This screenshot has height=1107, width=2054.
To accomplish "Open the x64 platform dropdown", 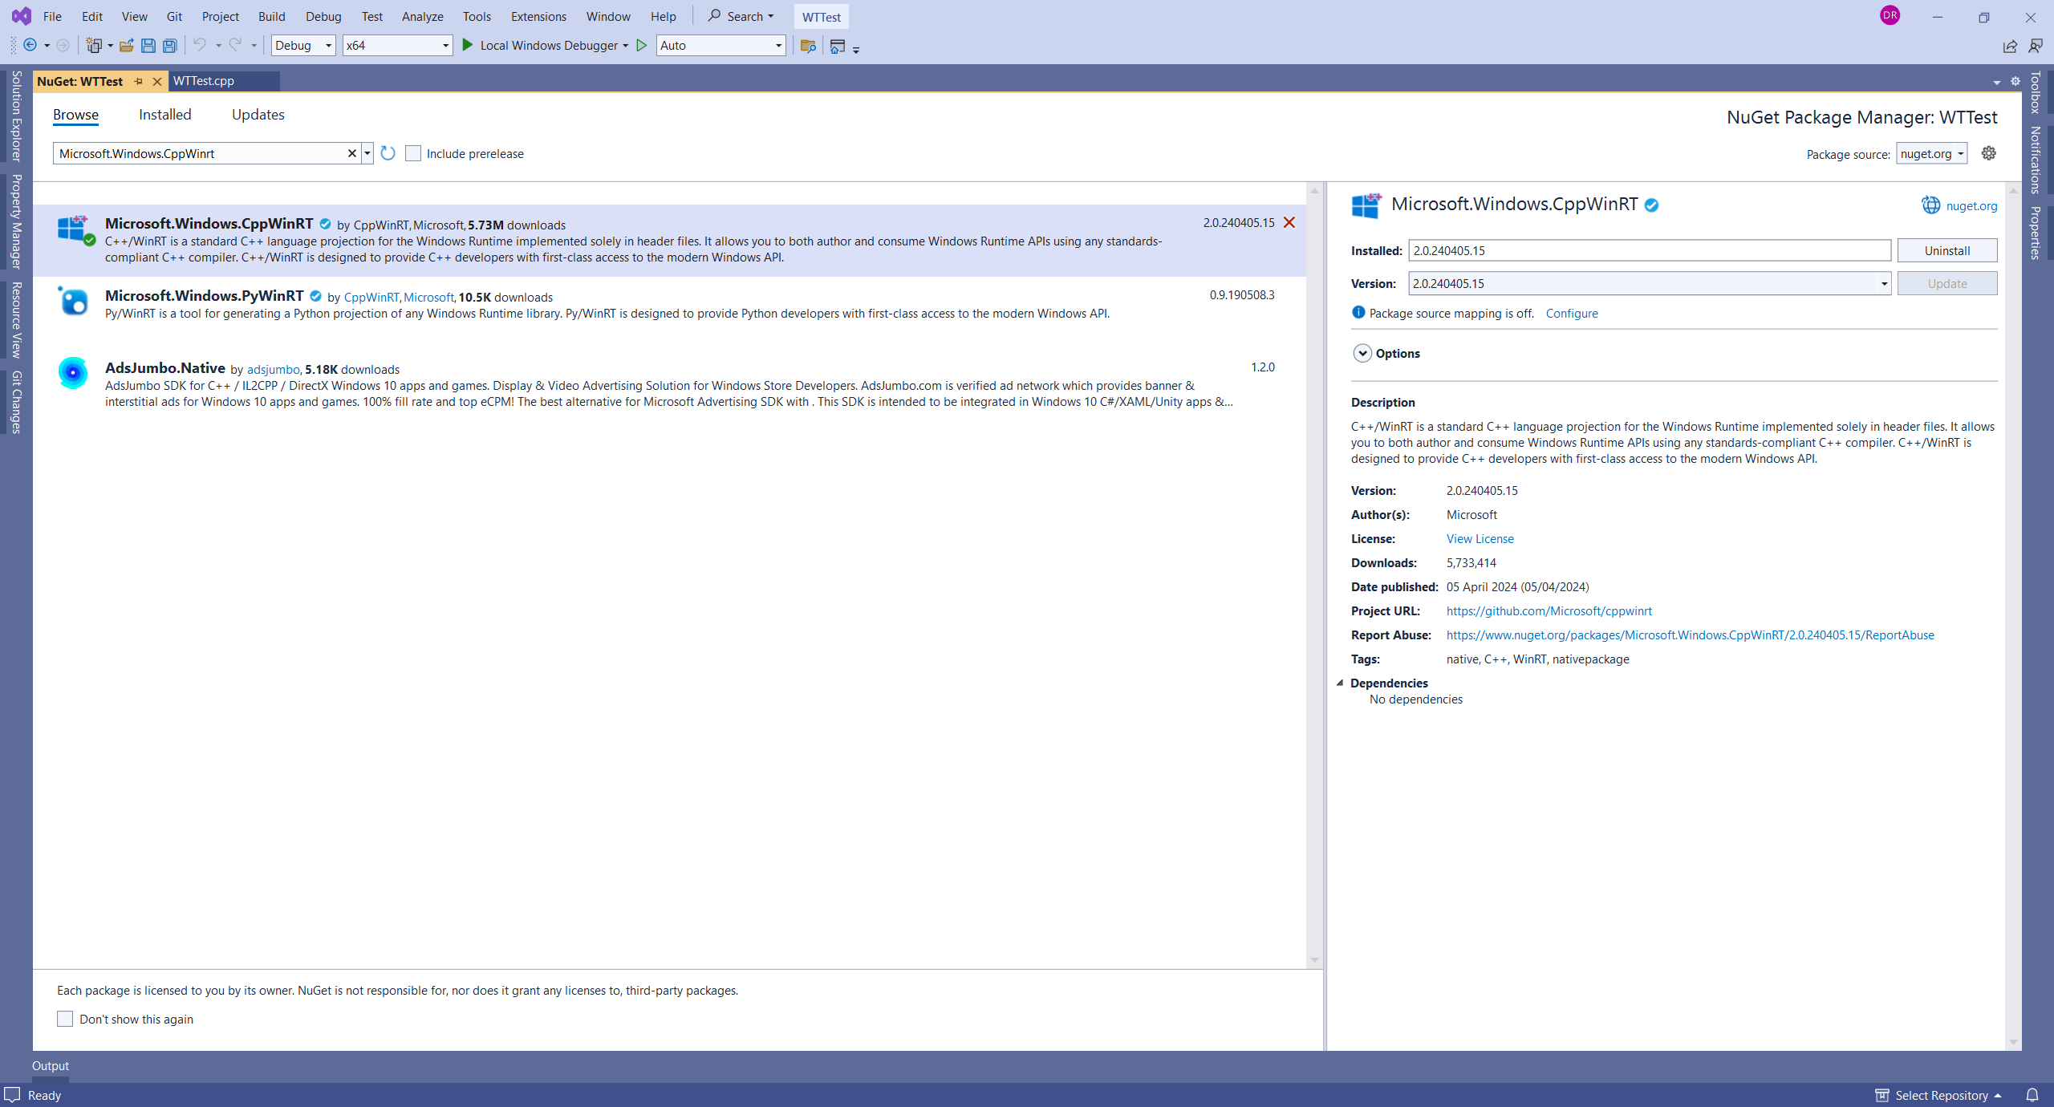I will [x=397, y=45].
